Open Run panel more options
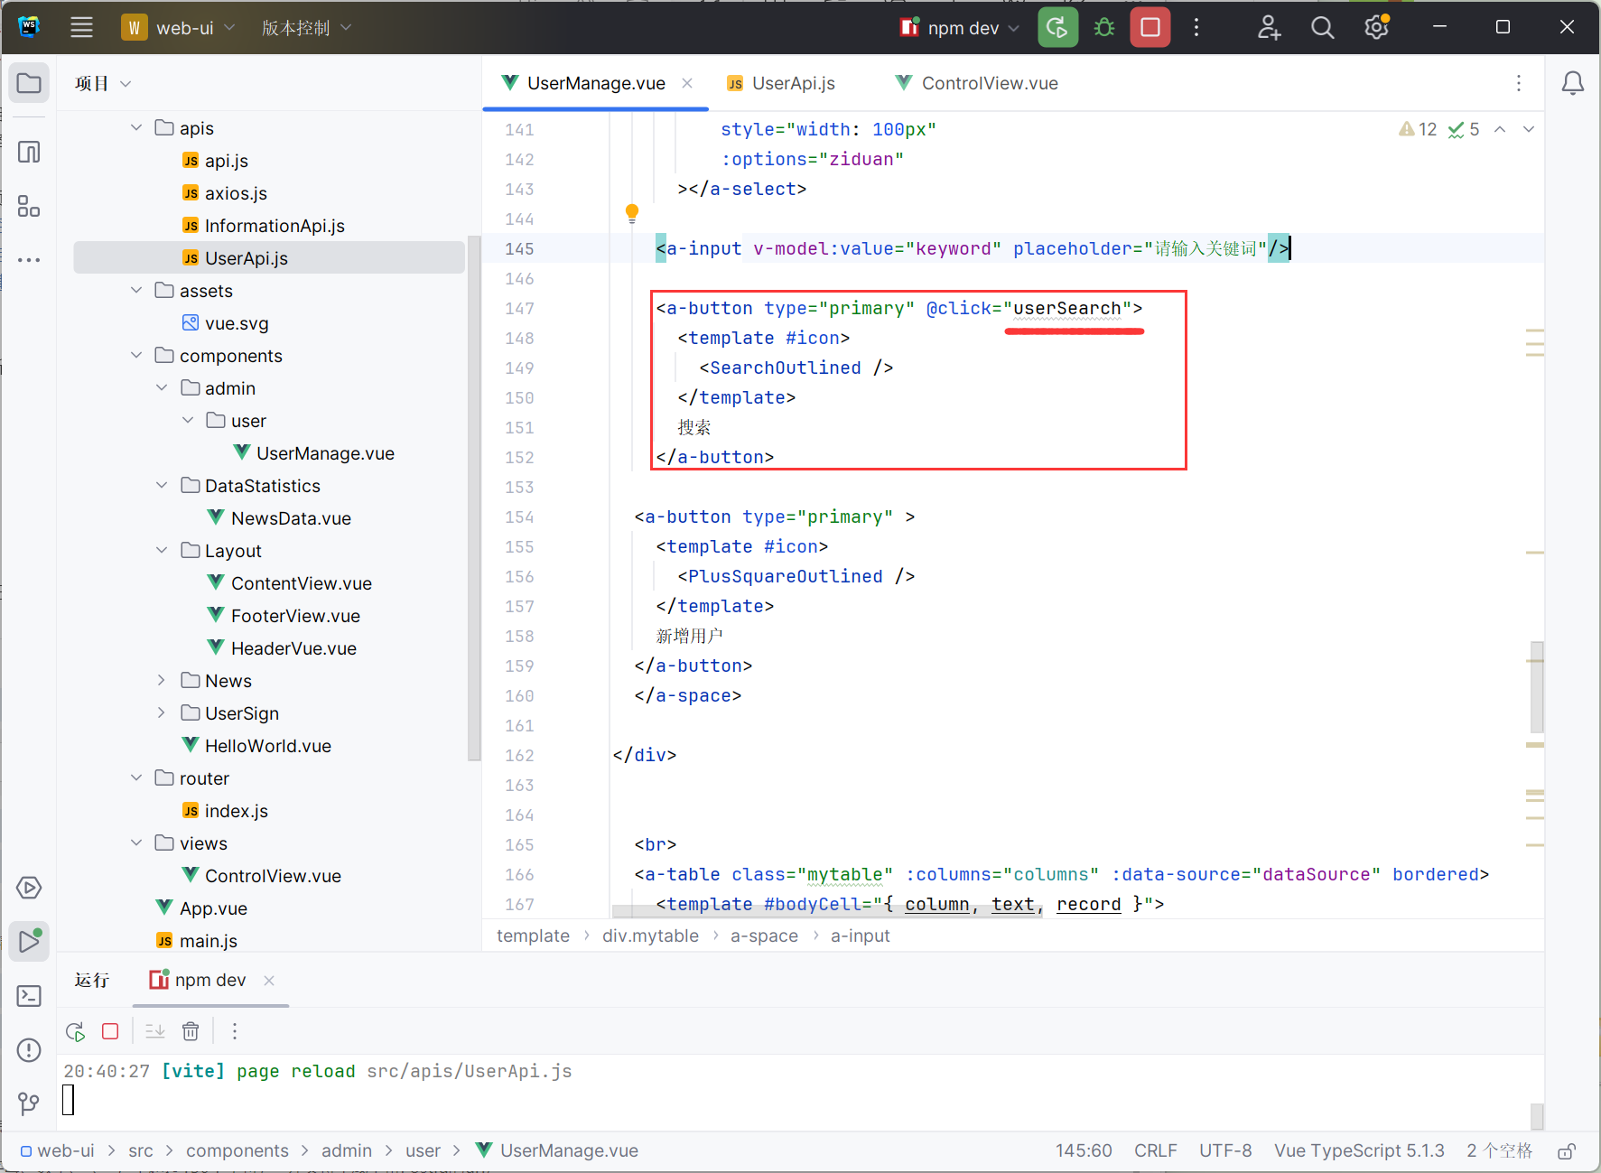The width and height of the screenshot is (1601, 1173). [235, 1031]
